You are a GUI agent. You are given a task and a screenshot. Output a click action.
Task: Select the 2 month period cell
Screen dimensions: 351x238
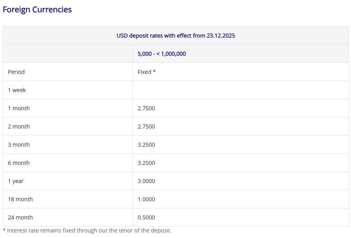[19, 127]
